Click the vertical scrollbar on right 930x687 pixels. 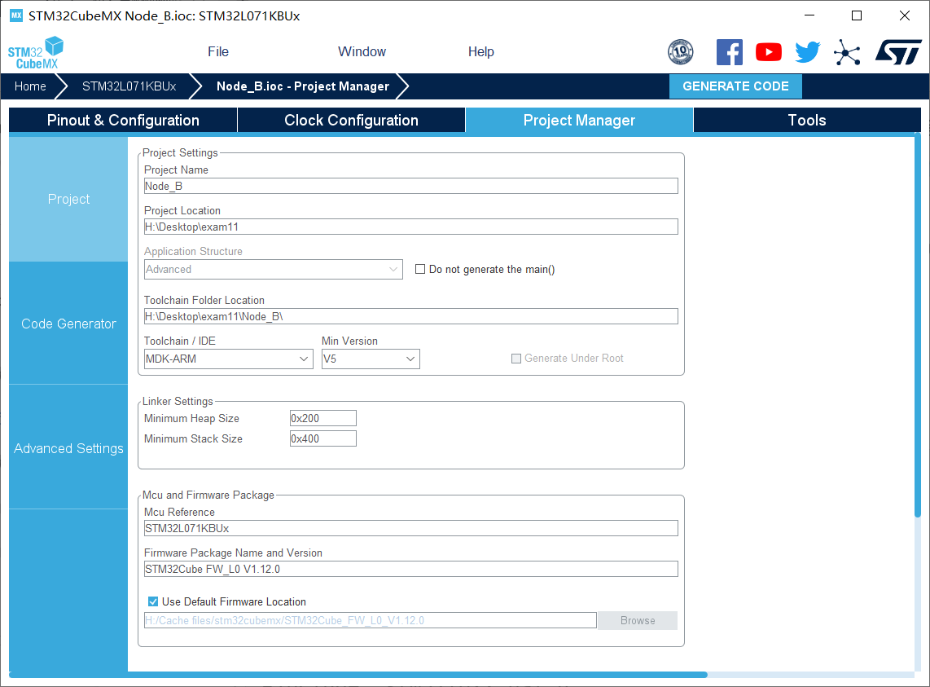(918, 327)
